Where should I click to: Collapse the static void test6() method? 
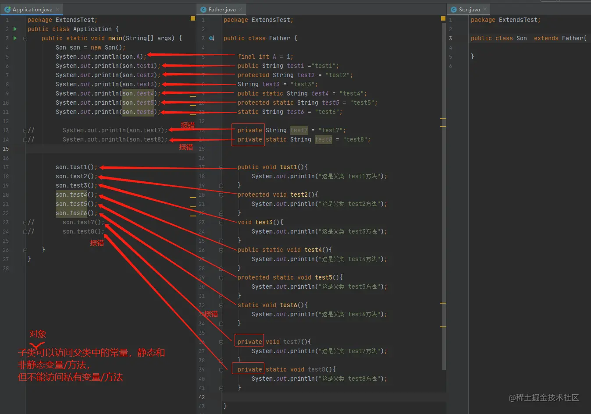pyautogui.click(x=221, y=305)
